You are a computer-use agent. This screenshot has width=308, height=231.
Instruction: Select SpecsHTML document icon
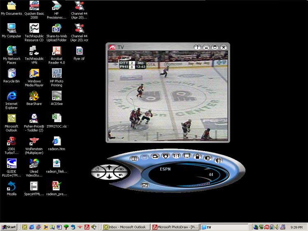tap(34, 189)
